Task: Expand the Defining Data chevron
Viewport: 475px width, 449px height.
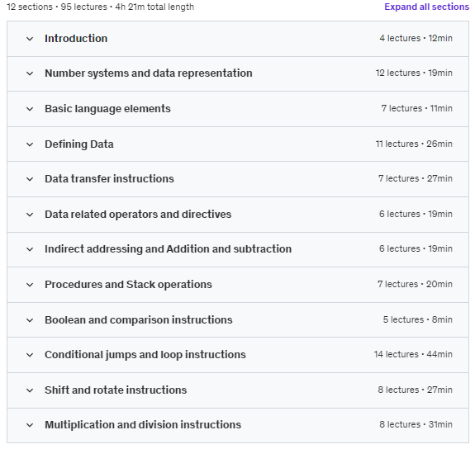Action: click(30, 144)
